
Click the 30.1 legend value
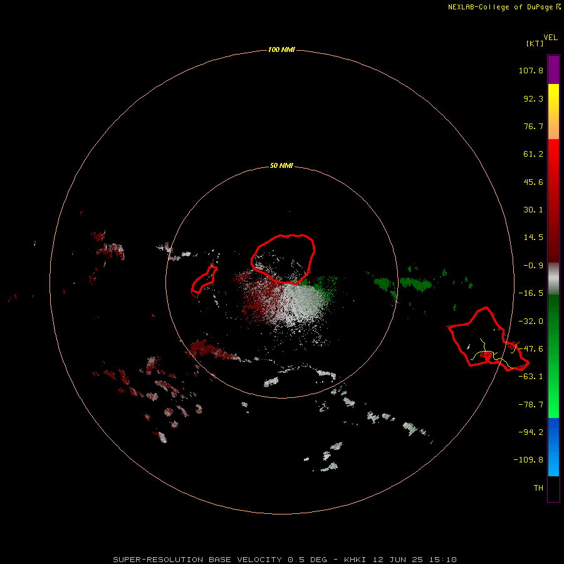coord(533,210)
